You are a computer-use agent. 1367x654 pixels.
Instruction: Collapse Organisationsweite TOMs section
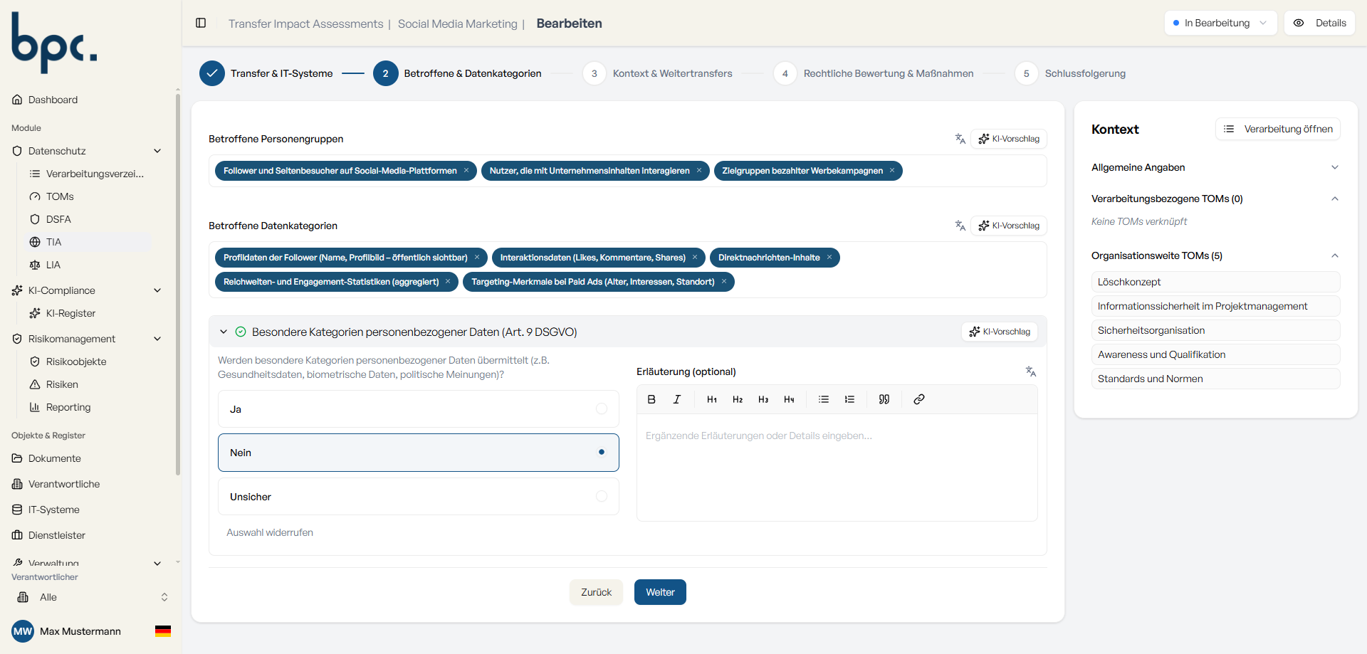(1215, 255)
